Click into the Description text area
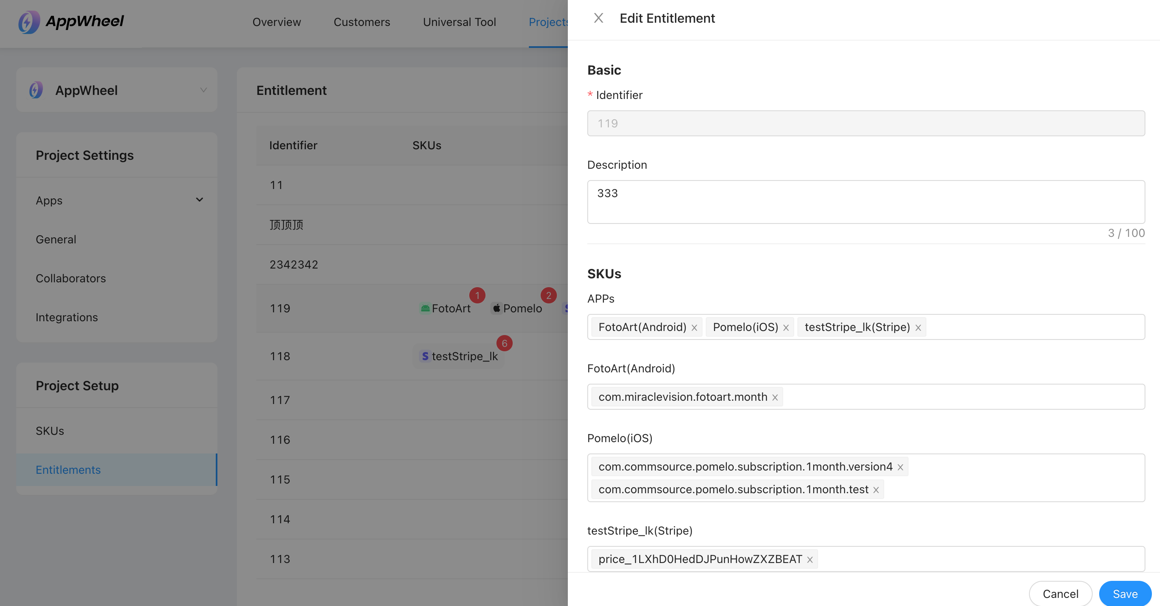 click(866, 202)
